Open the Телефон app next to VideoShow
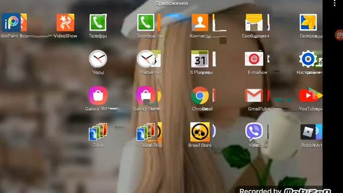Image resolution: width=343 pixels, height=193 pixels. pos(98,23)
